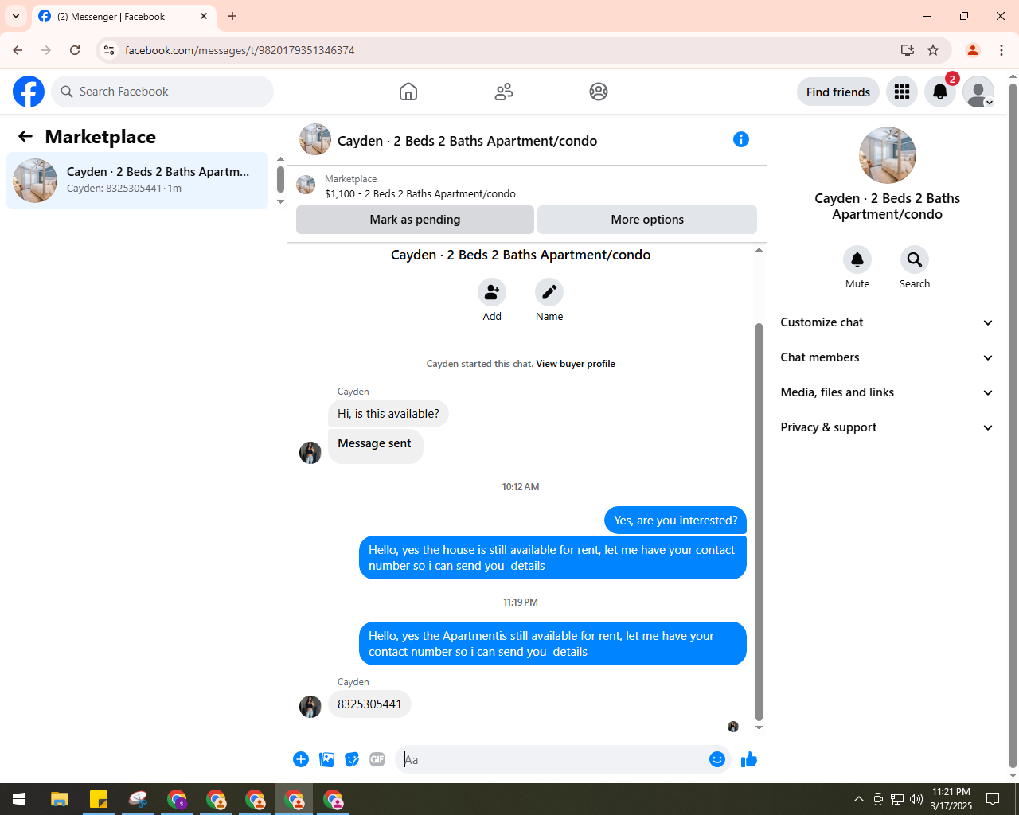Open the notifications bell with badge
The image size is (1019, 815).
(x=940, y=92)
